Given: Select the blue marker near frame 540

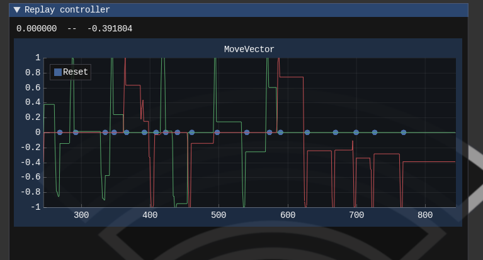Looking at the screenshot, I should pyautogui.click(x=247, y=133).
